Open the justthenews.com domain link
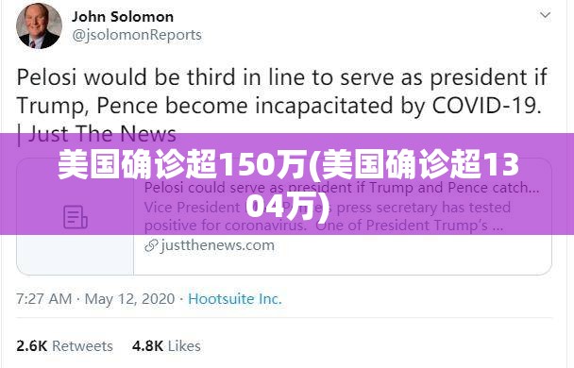574x368 pixels. (x=217, y=245)
